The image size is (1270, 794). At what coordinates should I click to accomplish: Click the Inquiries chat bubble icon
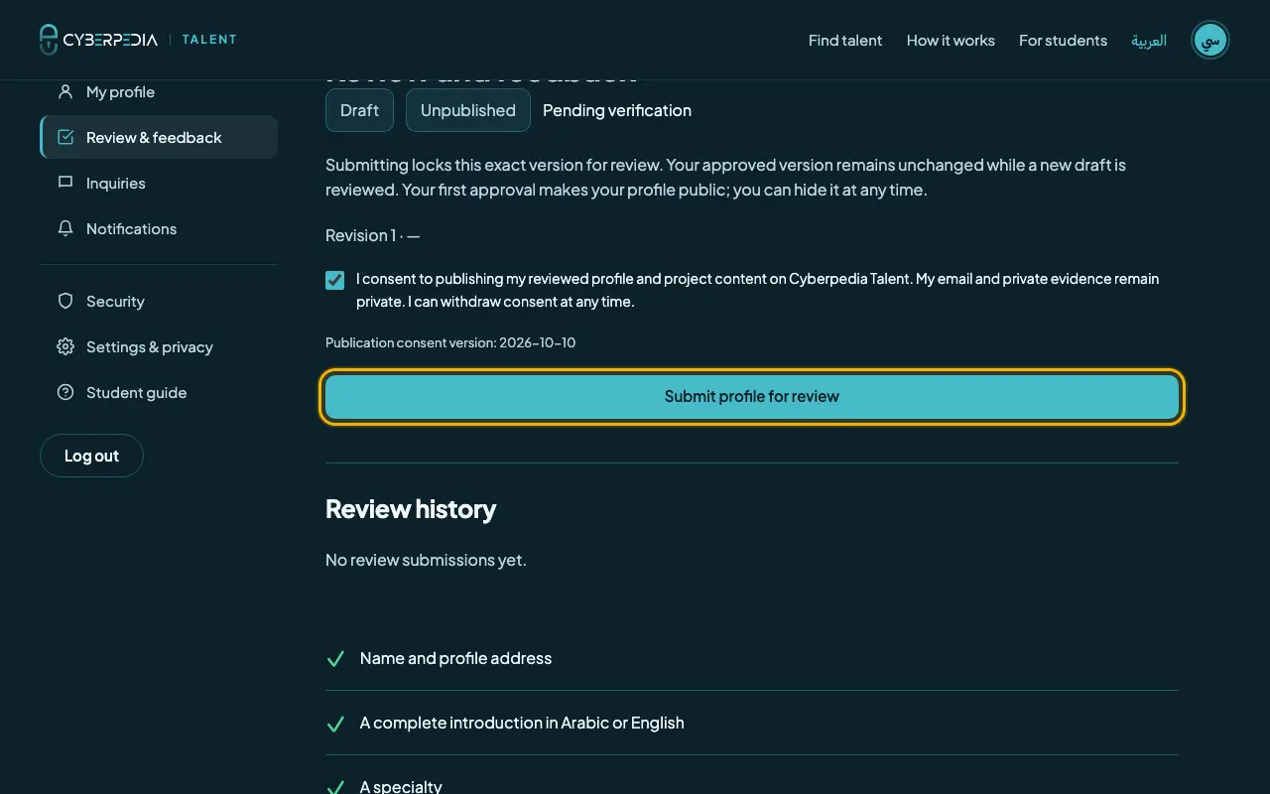coord(65,183)
